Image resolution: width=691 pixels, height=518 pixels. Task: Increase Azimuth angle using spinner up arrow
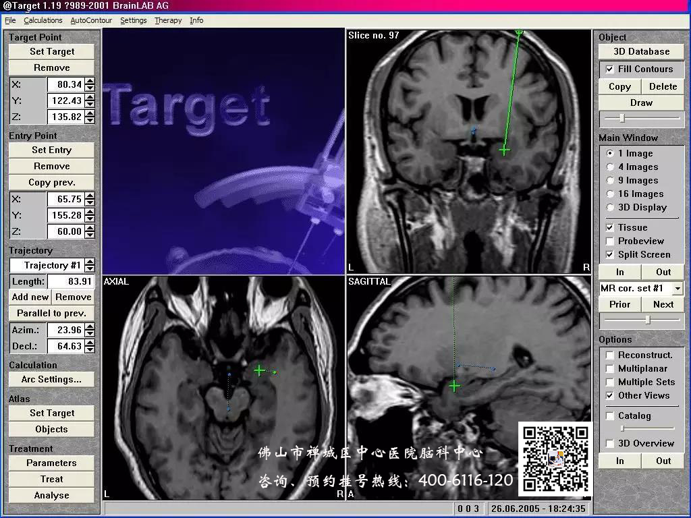[90, 326]
